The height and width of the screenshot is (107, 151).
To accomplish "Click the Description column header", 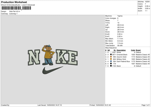I will (121, 50).
